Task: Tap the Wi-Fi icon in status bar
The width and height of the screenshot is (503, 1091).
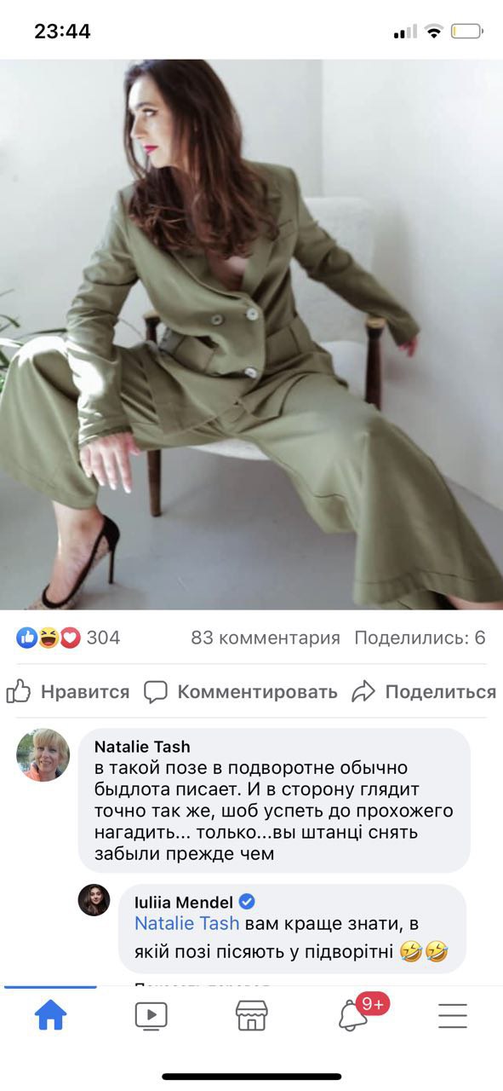Action: coord(434,32)
